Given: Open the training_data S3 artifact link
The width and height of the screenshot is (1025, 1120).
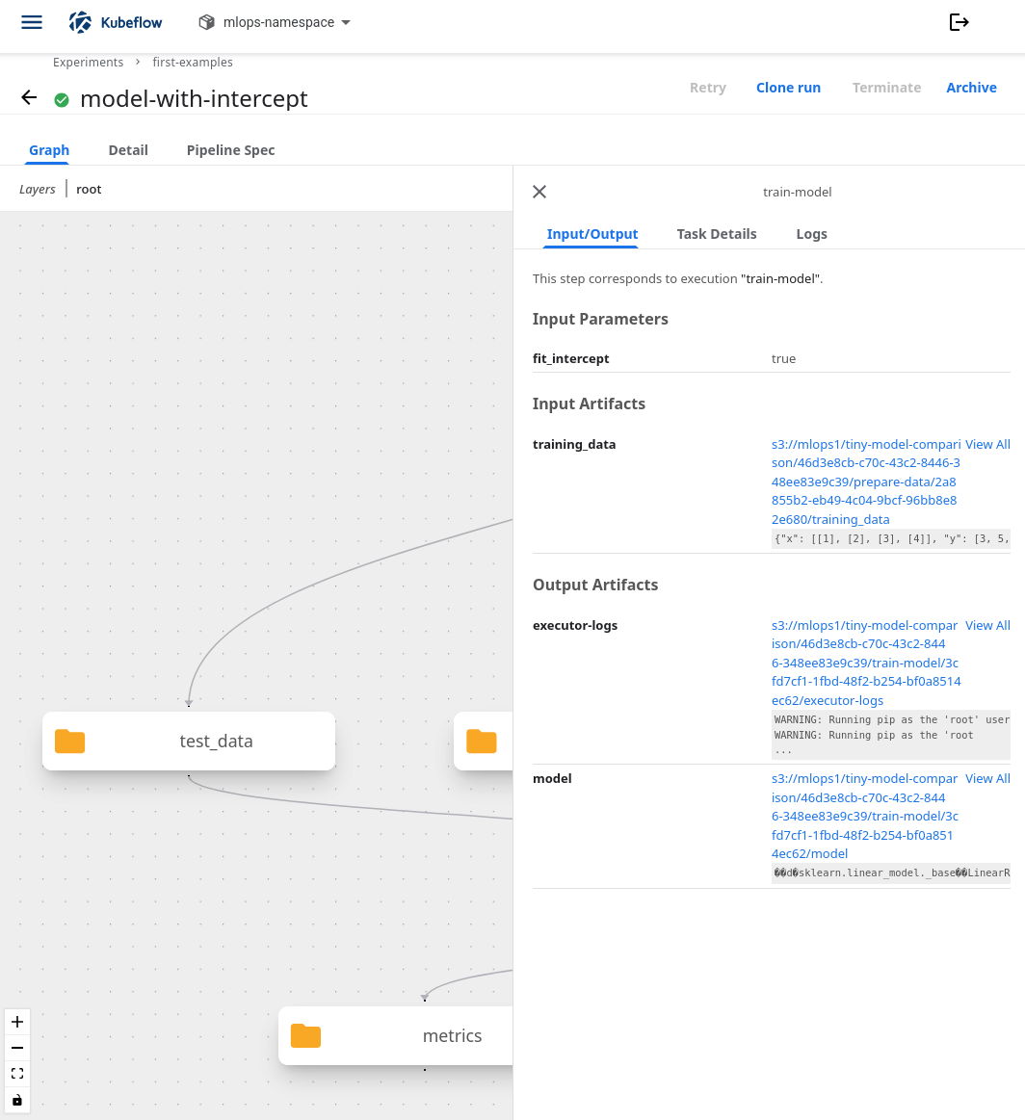Looking at the screenshot, I should (866, 482).
